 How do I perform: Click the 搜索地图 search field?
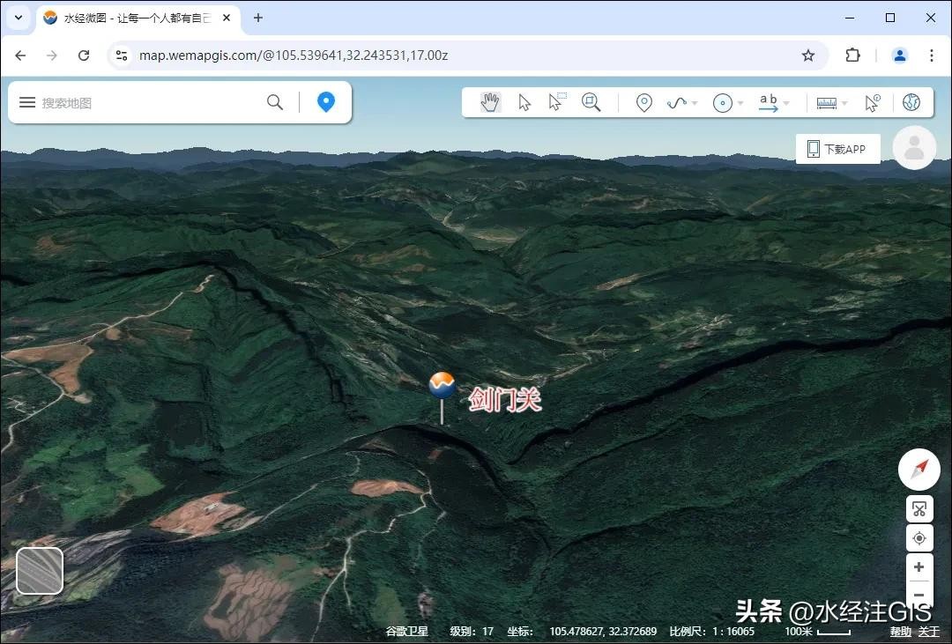click(x=150, y=103)
